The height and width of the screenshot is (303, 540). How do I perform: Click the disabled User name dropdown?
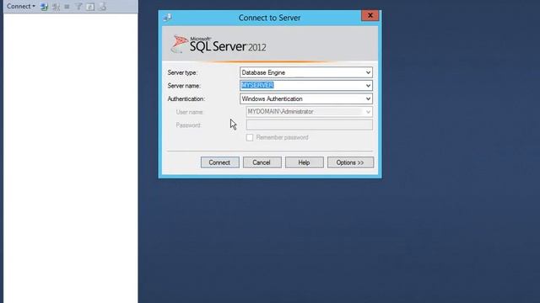[x=310, y=112]
